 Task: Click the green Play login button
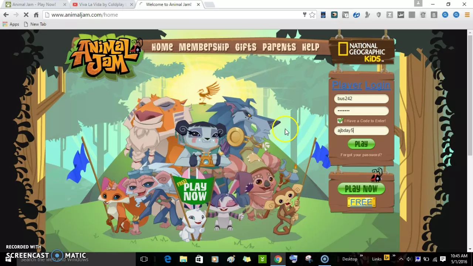click(361, 144)
